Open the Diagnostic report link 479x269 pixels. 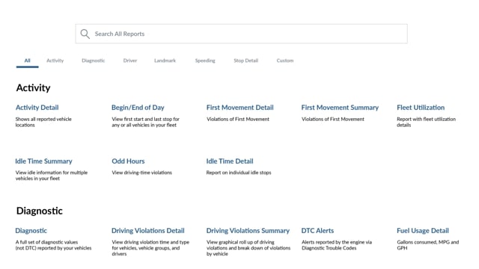tap(31, 231)
